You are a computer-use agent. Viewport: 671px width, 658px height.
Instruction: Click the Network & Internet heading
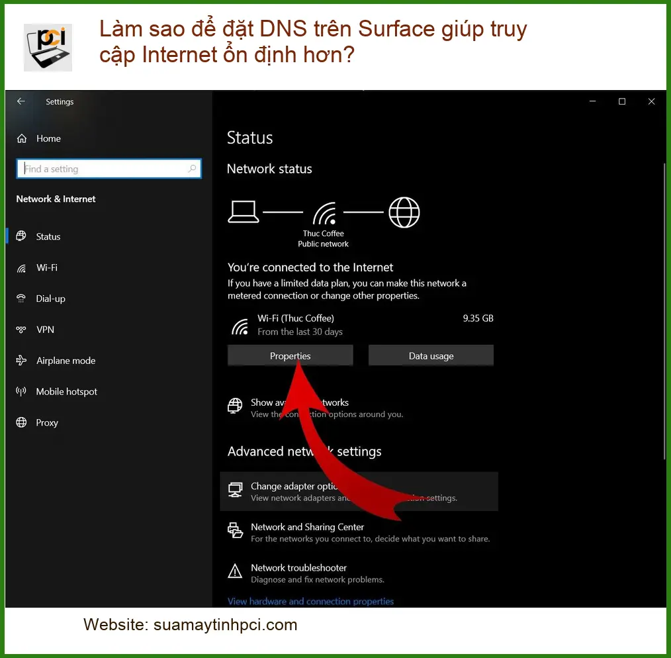point(56,199)
